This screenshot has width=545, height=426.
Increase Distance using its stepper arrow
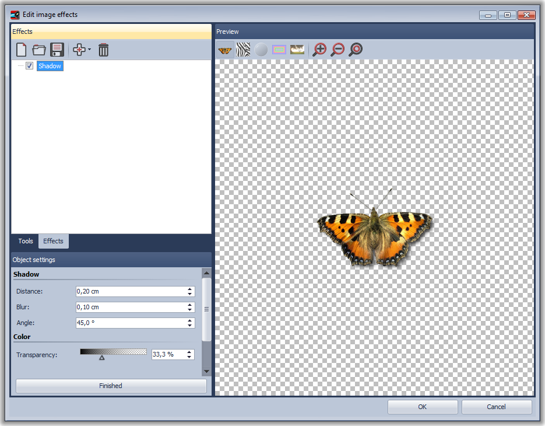click(190, 289)
